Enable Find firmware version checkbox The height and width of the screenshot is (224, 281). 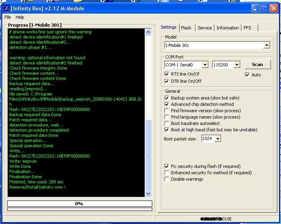167,111
